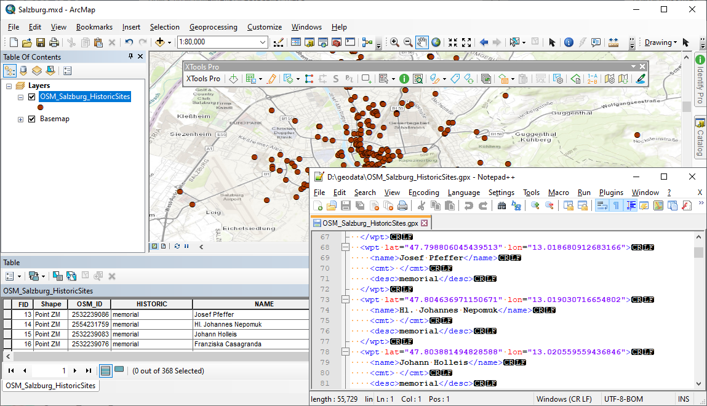Image resolution: width=707 pixels, height=406 pixels.
Task: Collapse fold marker at line 68
Action: coord(345,247)
